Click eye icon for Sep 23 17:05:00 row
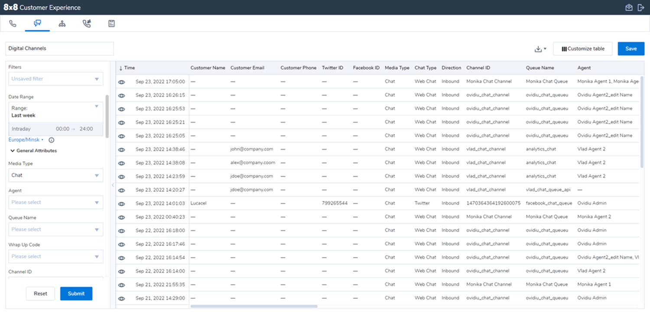 [122, 82]
